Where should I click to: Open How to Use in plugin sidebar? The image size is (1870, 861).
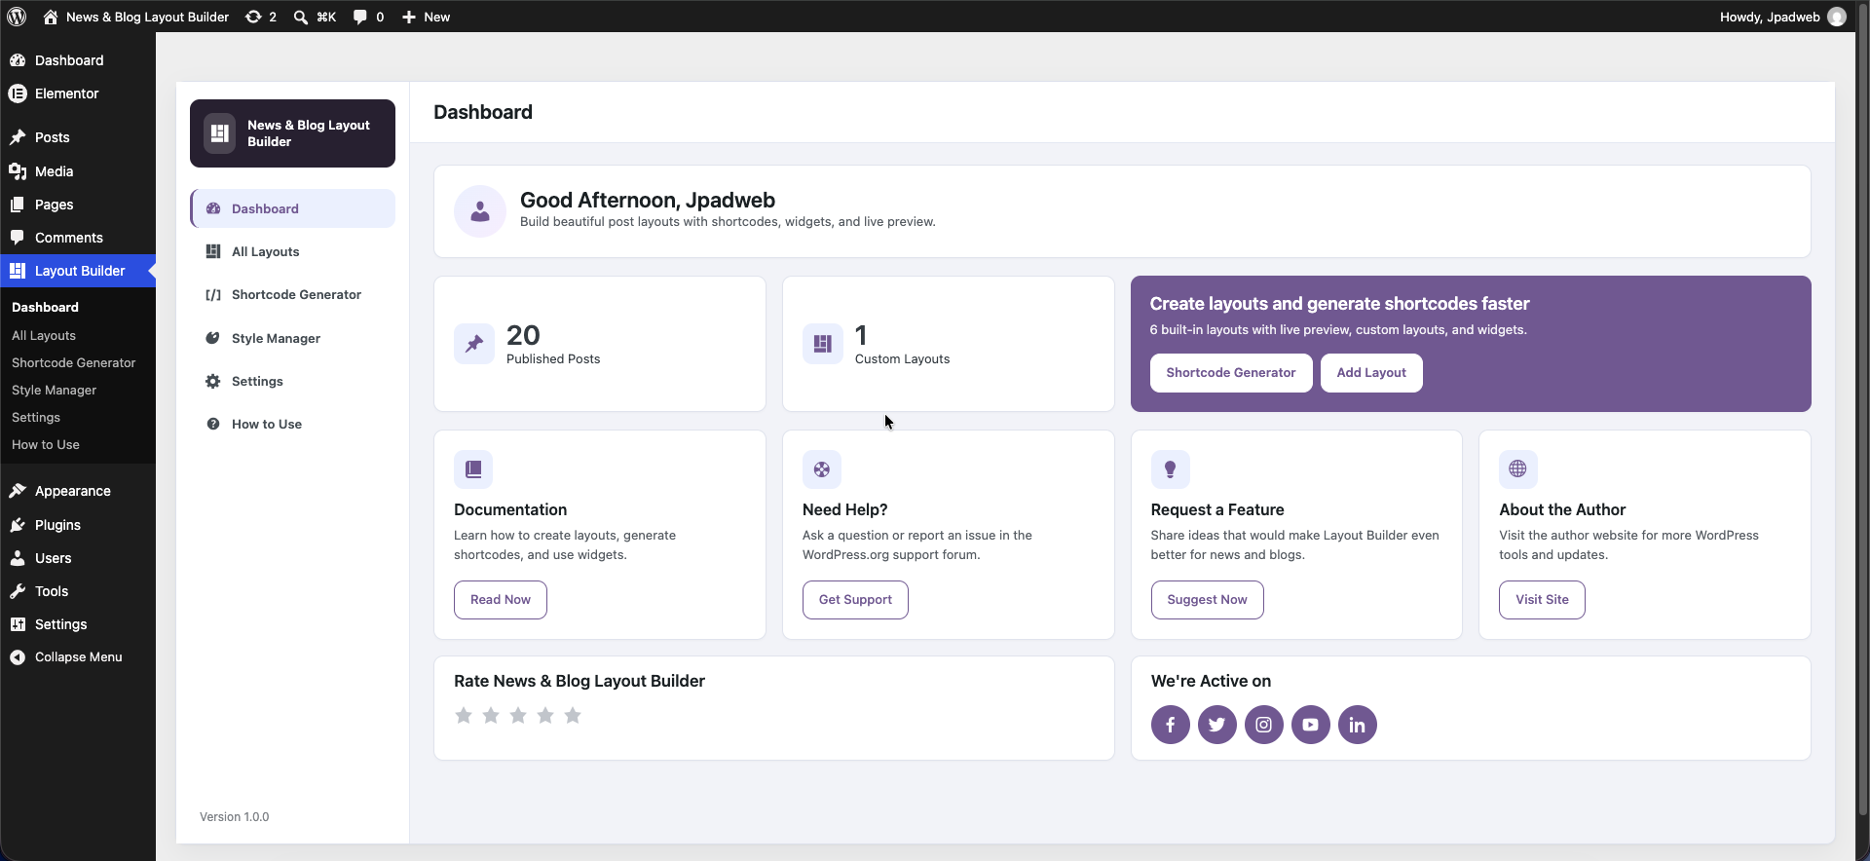pos(292,424)
